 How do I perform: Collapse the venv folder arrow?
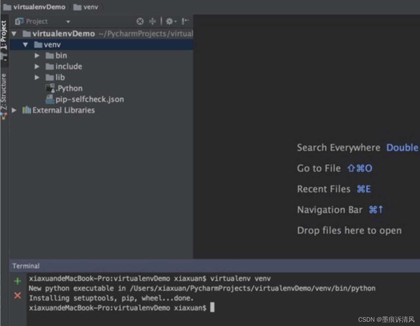[26, 44]
